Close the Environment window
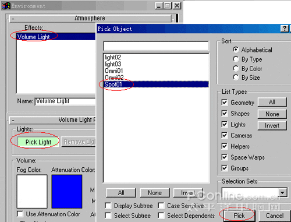This screenshot has height=222, width=291. [x=177, y=6]
